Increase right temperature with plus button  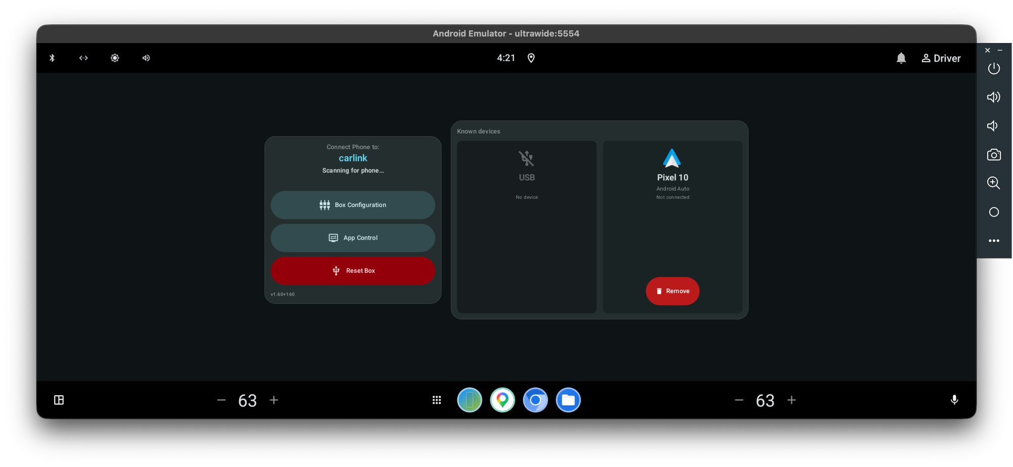792,400
